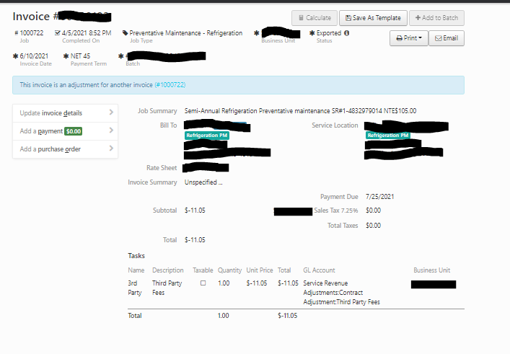Click the Total Taxes $0.00 value
The image size is (510, 354).
point(373,225)
